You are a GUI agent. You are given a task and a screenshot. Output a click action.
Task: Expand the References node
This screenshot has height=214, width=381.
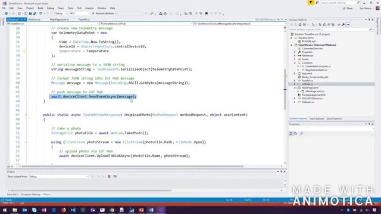295,55
